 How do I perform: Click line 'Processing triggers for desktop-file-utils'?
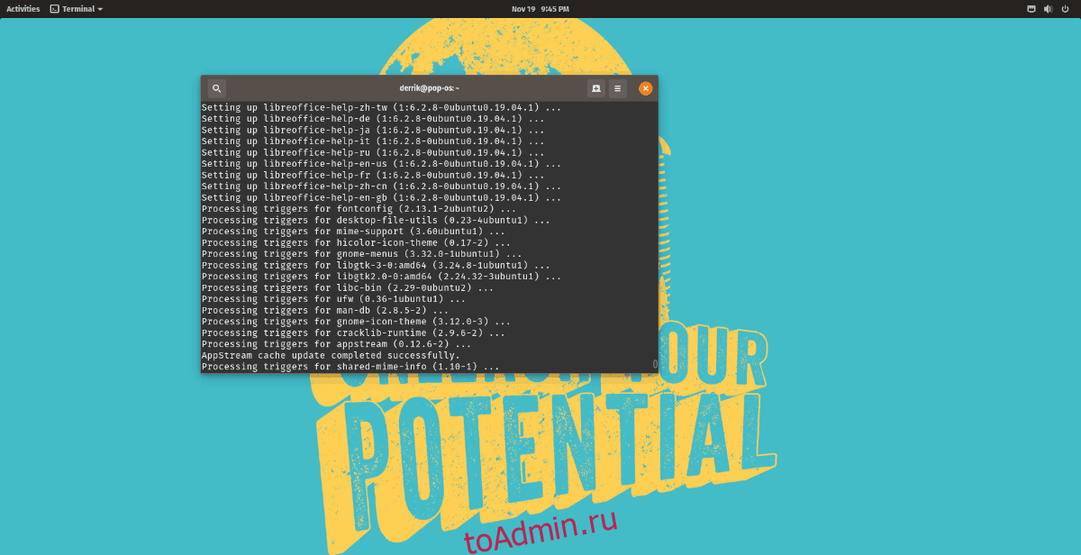tap(376, 220)
